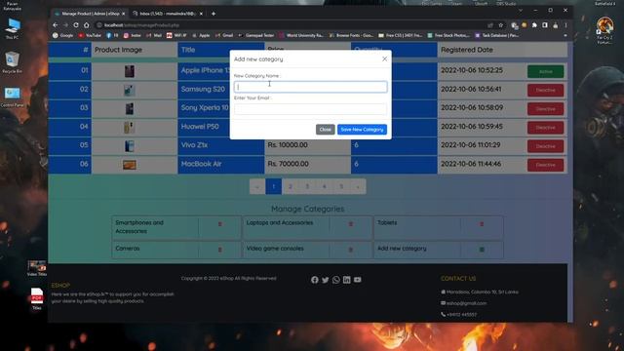Close the Add new category dialog with the X
The width and height of the screenshot is (624, 351).
coord(384,58)
